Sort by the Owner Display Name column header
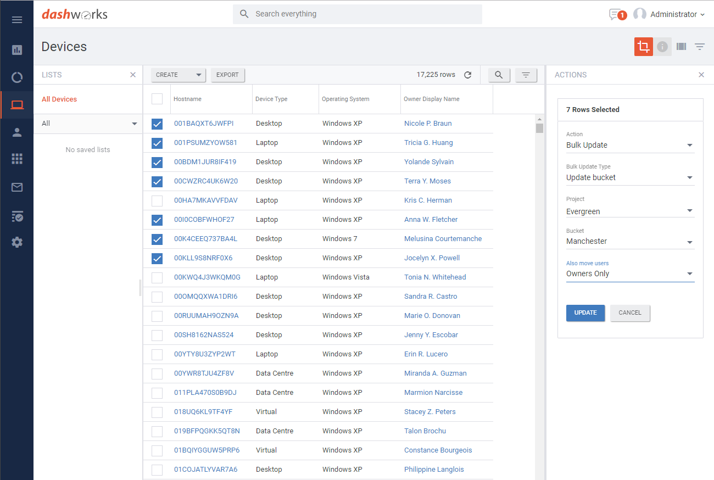714x480 pixels. pos(432,99)
